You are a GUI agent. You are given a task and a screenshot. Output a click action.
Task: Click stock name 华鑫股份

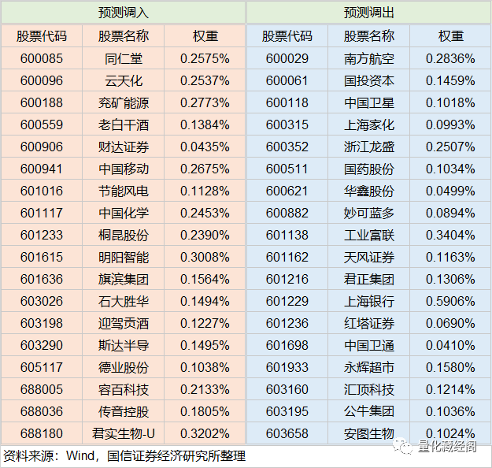click(x=369, y=191)
